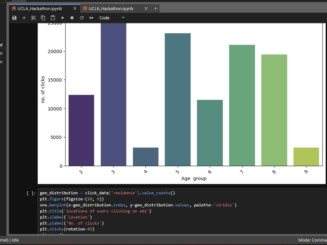327x245 pixels.
Task: Click the bar for age group 8
Action: pos(274,110)
